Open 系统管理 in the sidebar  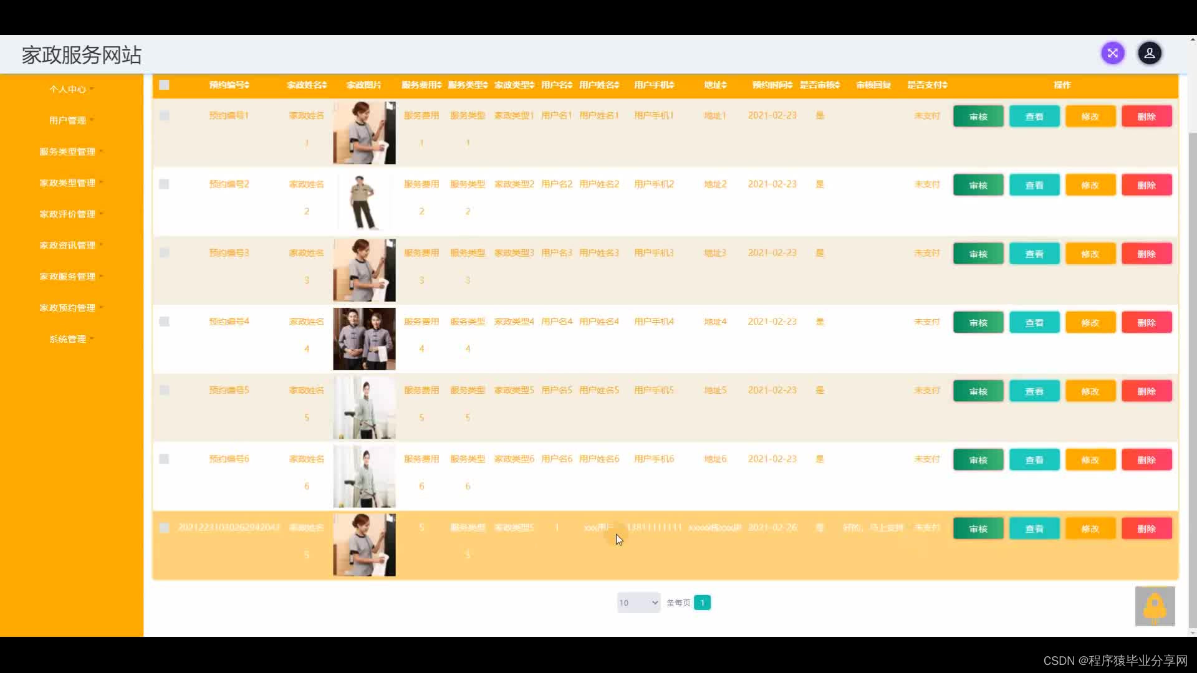[x=68, y=339]
